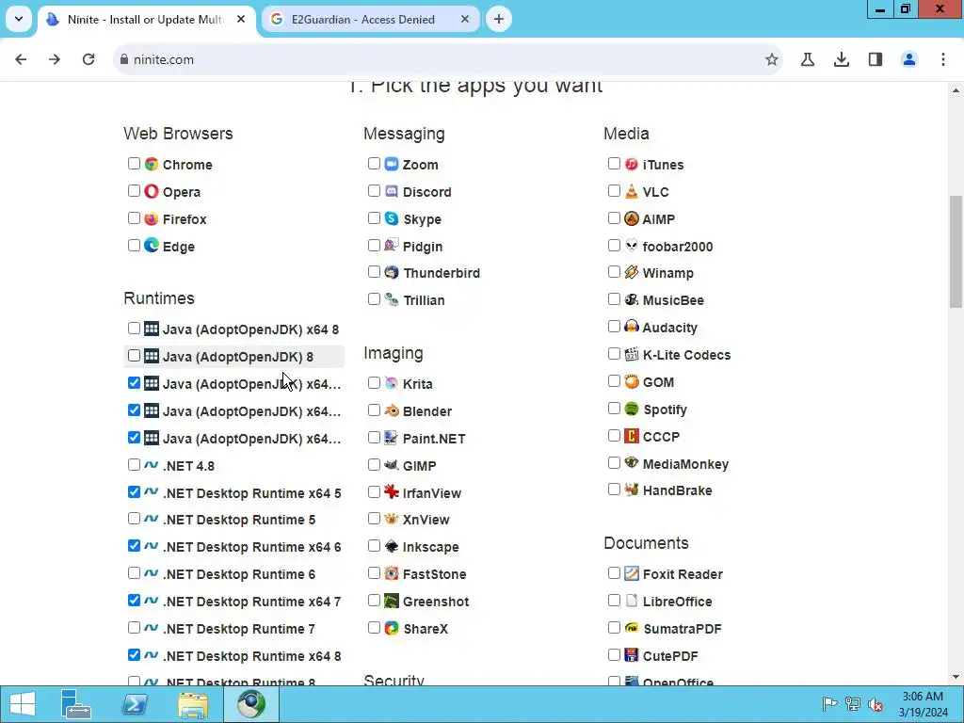
Task: Click the Inkscape app icon
Action: [x=392, y=546]
